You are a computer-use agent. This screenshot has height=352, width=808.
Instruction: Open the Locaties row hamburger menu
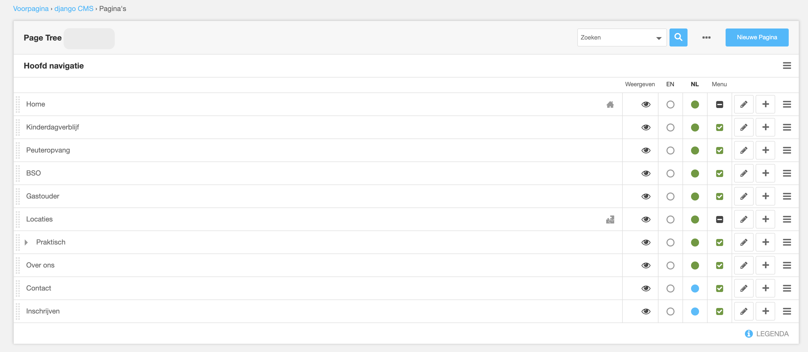(x=787, y=219)
